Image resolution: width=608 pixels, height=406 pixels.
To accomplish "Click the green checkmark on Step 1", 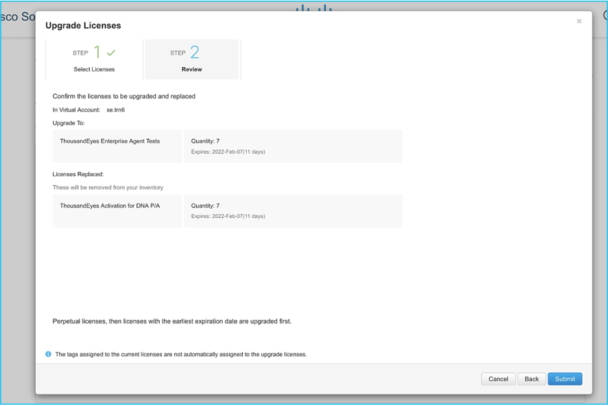I will (x=111, y=53).
